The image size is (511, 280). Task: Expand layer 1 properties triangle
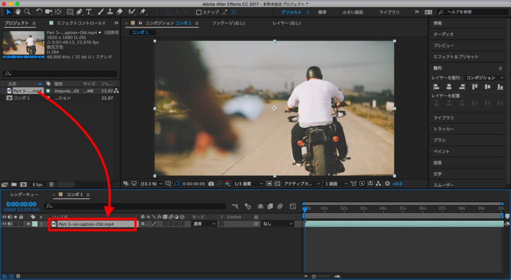[x=28, y=224]
